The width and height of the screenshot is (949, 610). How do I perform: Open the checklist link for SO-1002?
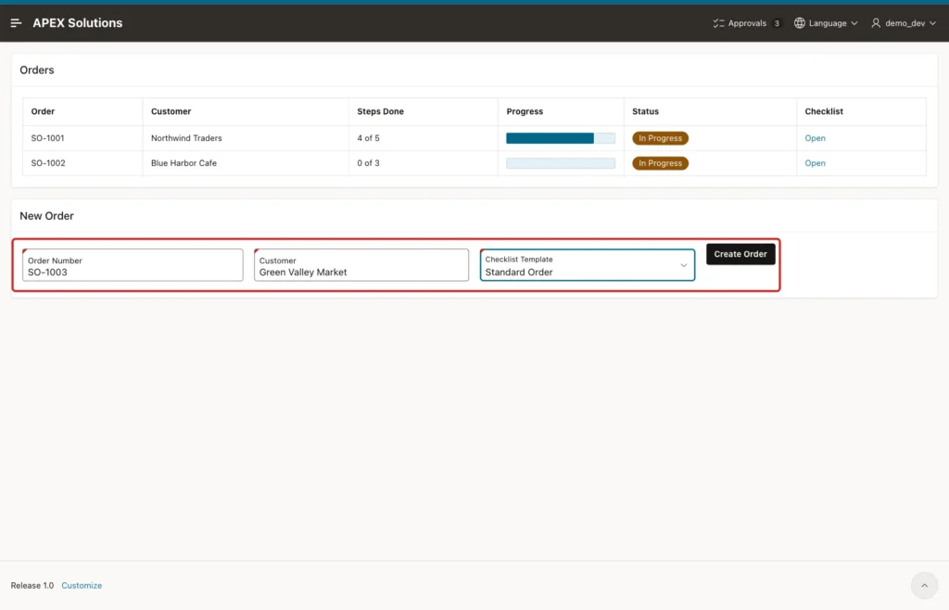(x=815, y=163)
